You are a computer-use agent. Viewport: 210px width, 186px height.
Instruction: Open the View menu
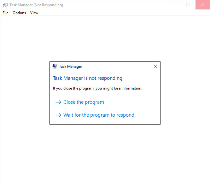(34, 13)
